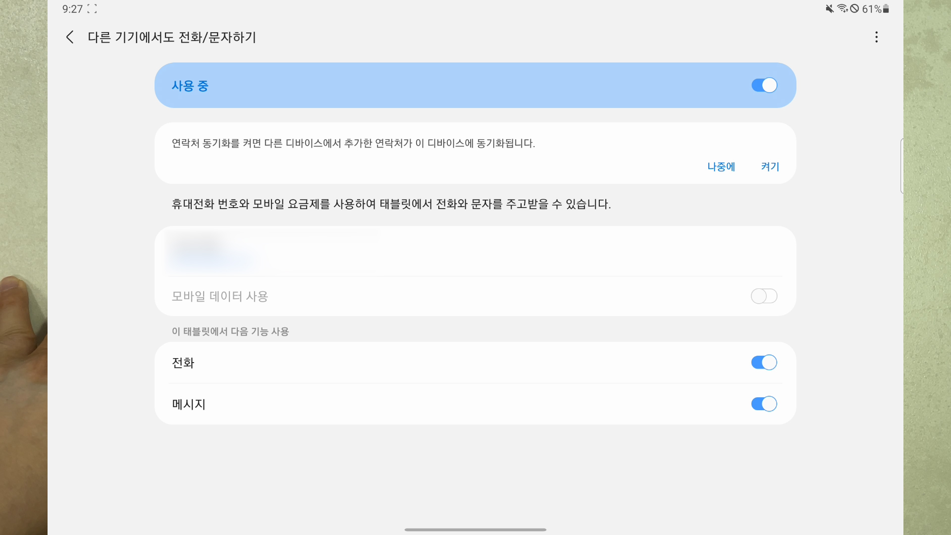Tap the 전화 row label
Image resolution: width=951 pixels, height=535 pixels.
pyautogui.click(x=183, y=363)
